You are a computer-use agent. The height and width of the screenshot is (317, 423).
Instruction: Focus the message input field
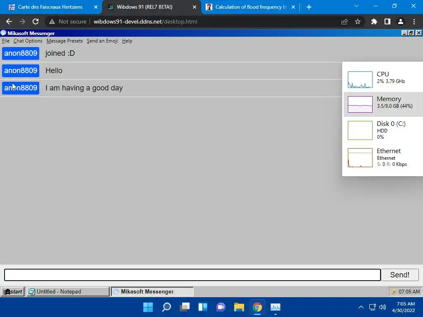coord(192,274)
